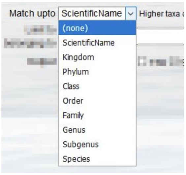Image resolution: width=186 pixels, height=175 pixels.
Task: Click the blurred label beside the (none) option
Action: [x=40, y=30]
